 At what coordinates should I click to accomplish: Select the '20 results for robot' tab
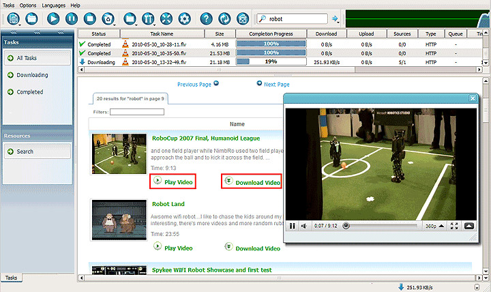pos(130,98)
